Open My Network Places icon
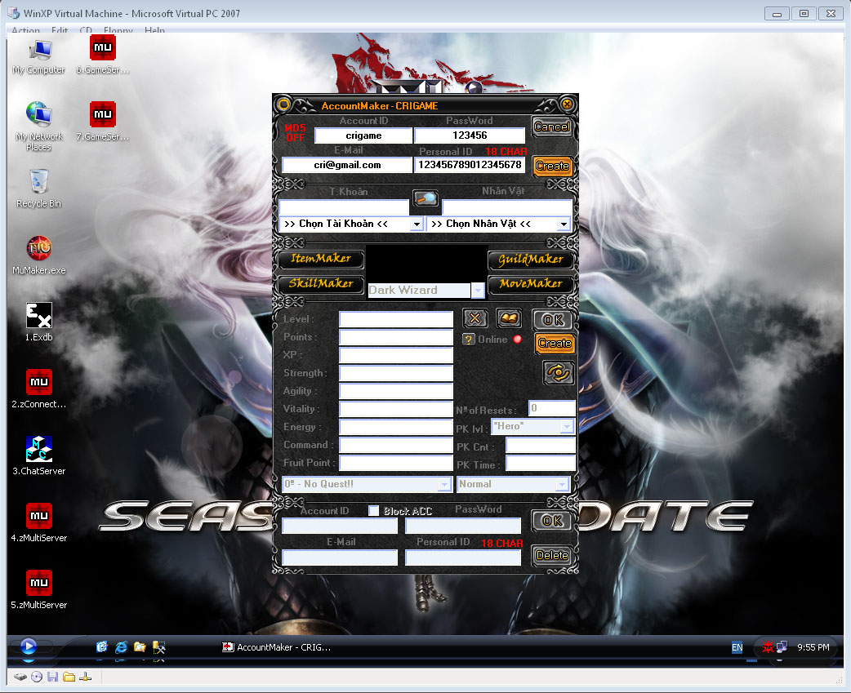 point(38,127)
